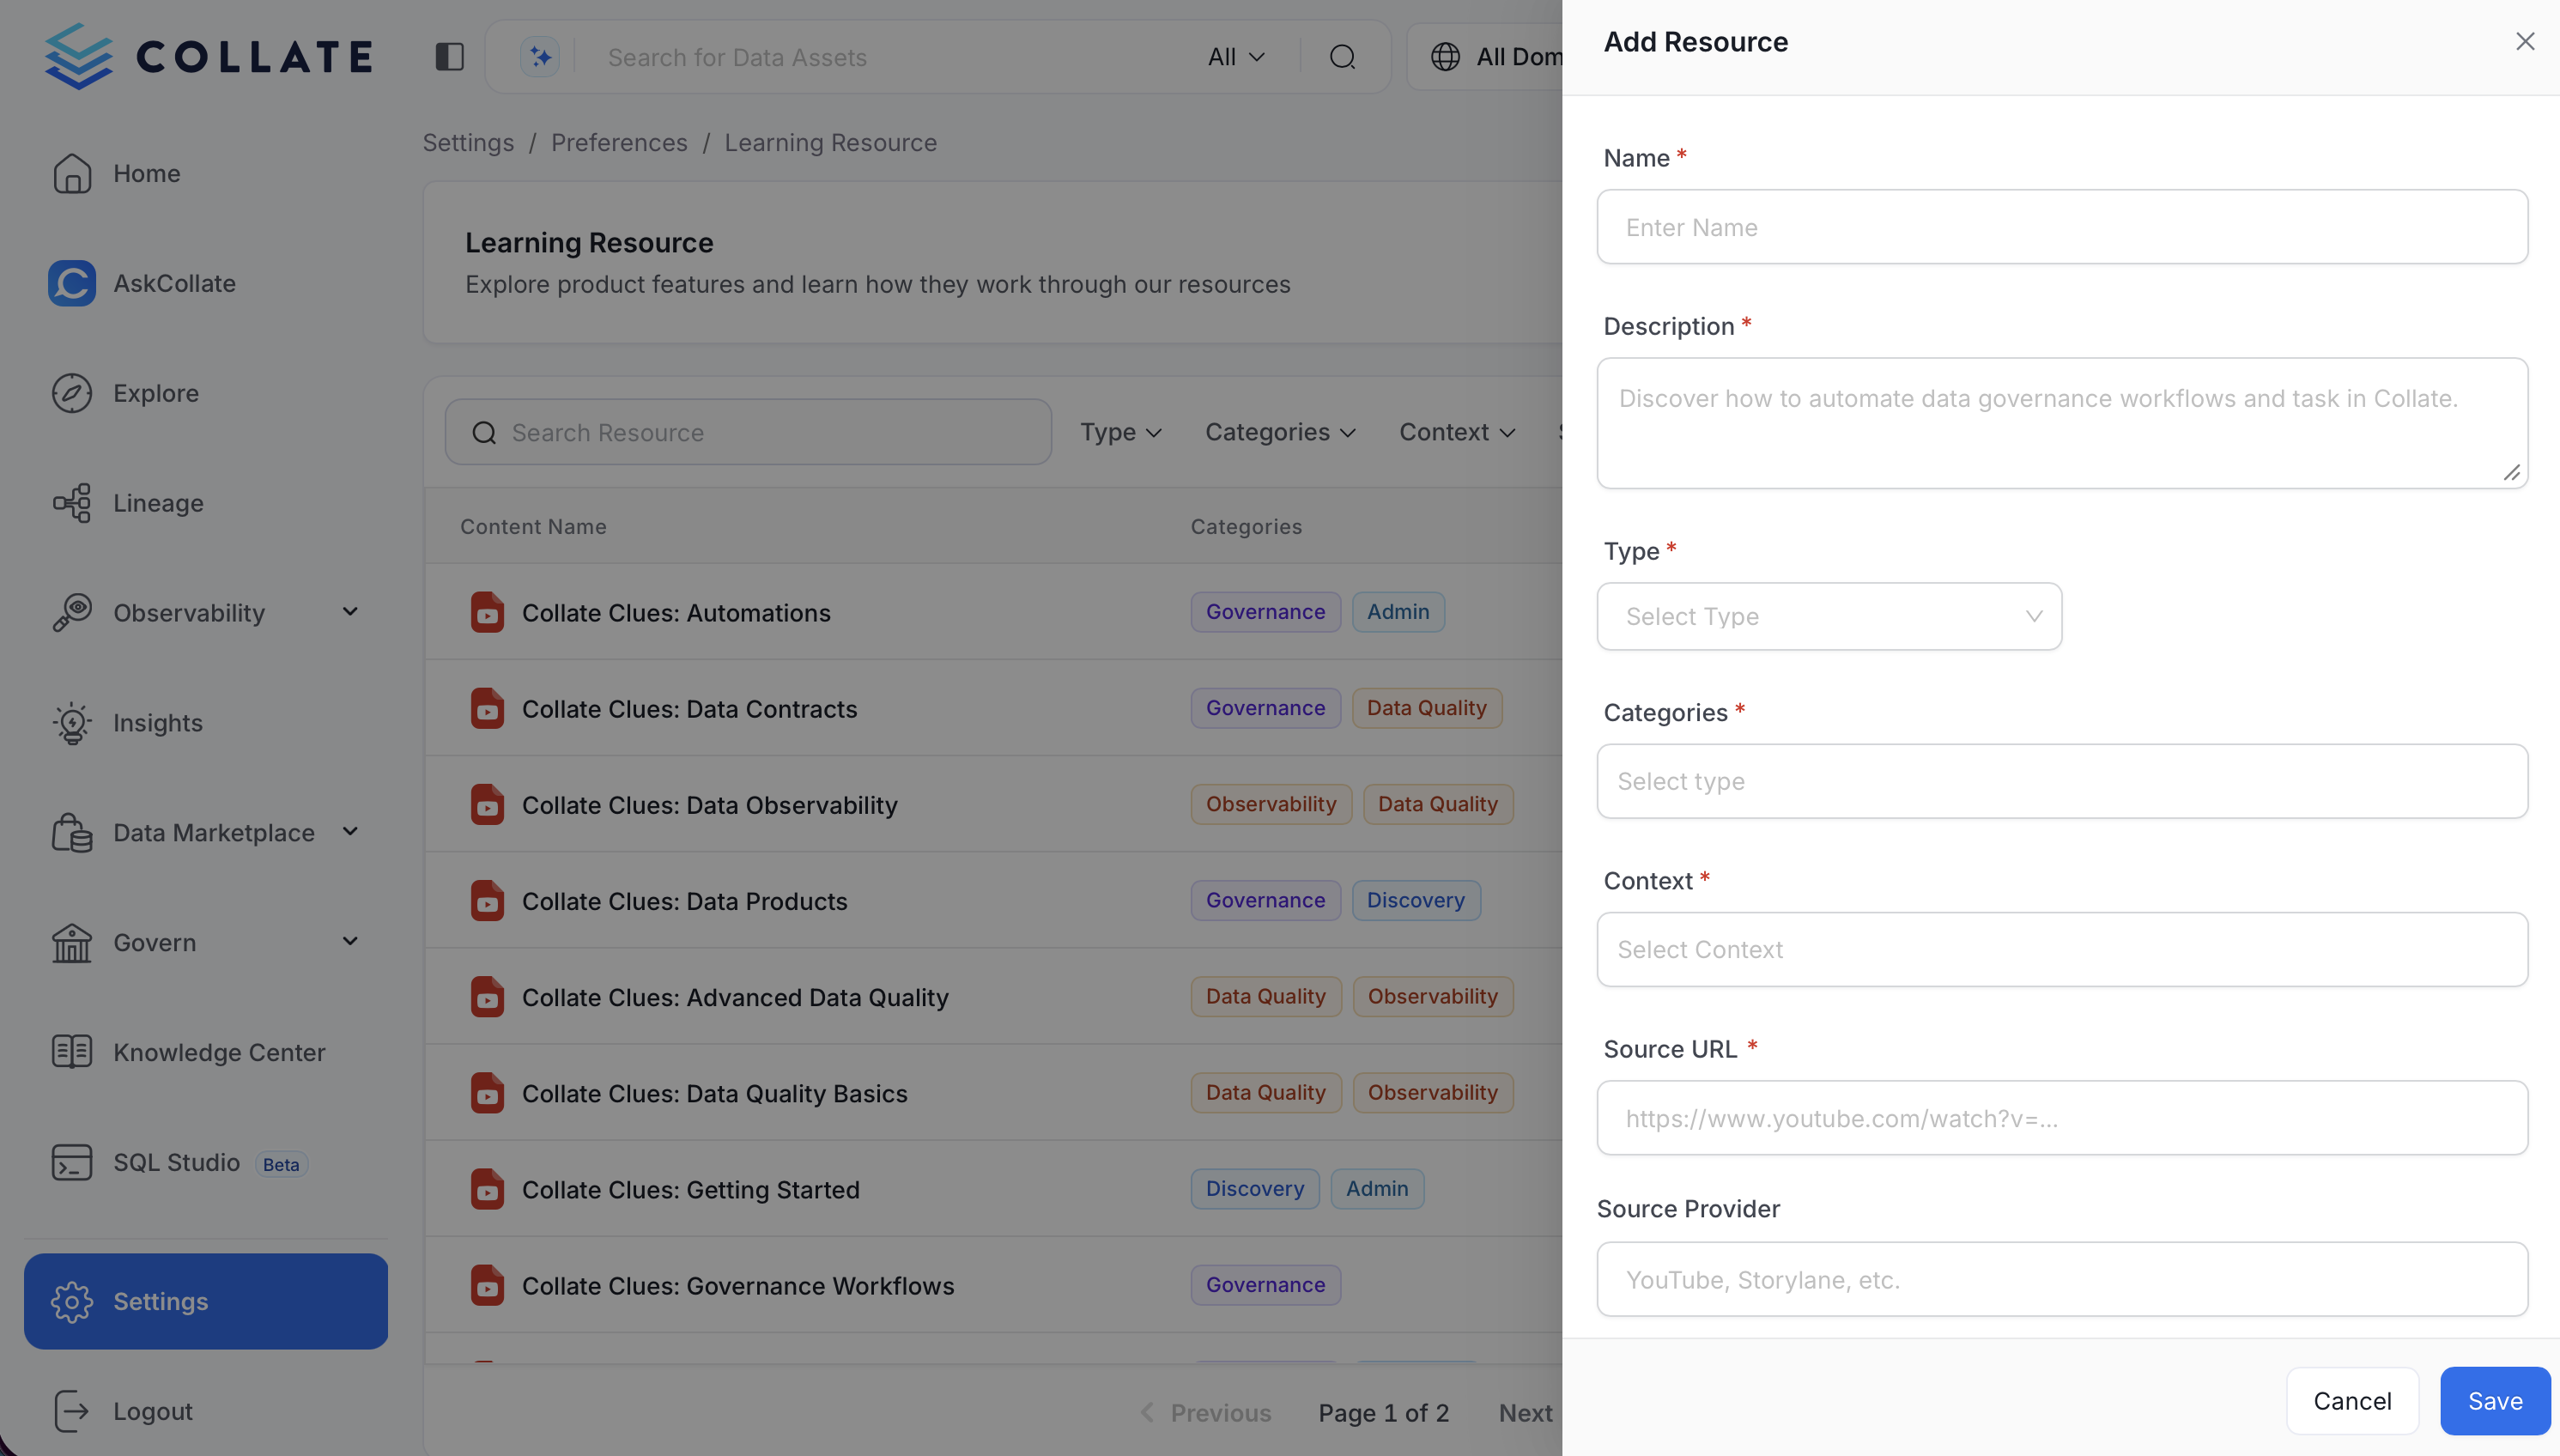Grab the Description textarea resize handle
The height and width of the screenshot is (1456, 2560).
pos(2512,472)
